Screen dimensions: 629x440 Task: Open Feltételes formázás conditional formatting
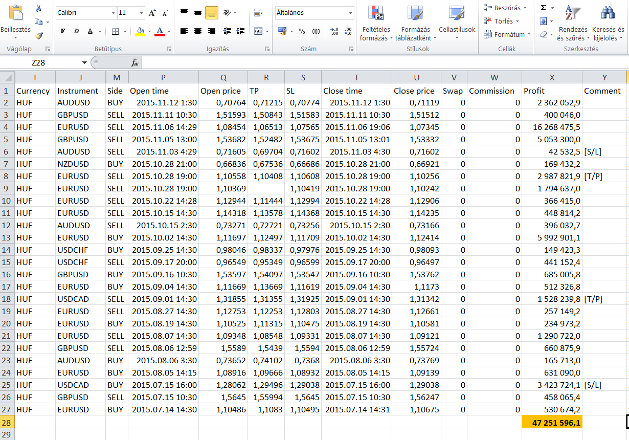point(376,23)
